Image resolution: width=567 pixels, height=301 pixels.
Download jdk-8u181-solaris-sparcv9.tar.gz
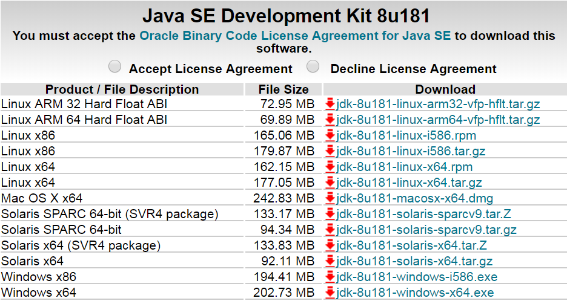[x=426, y=230]
